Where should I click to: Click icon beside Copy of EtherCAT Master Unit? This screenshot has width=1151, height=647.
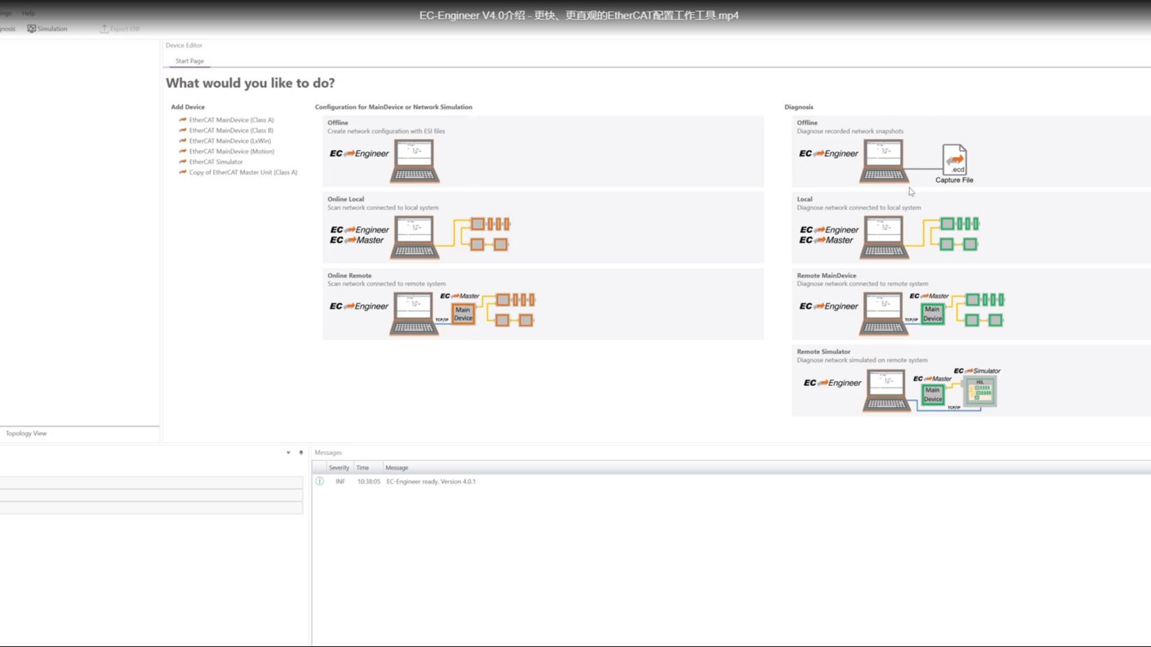[x=182, y=172]
